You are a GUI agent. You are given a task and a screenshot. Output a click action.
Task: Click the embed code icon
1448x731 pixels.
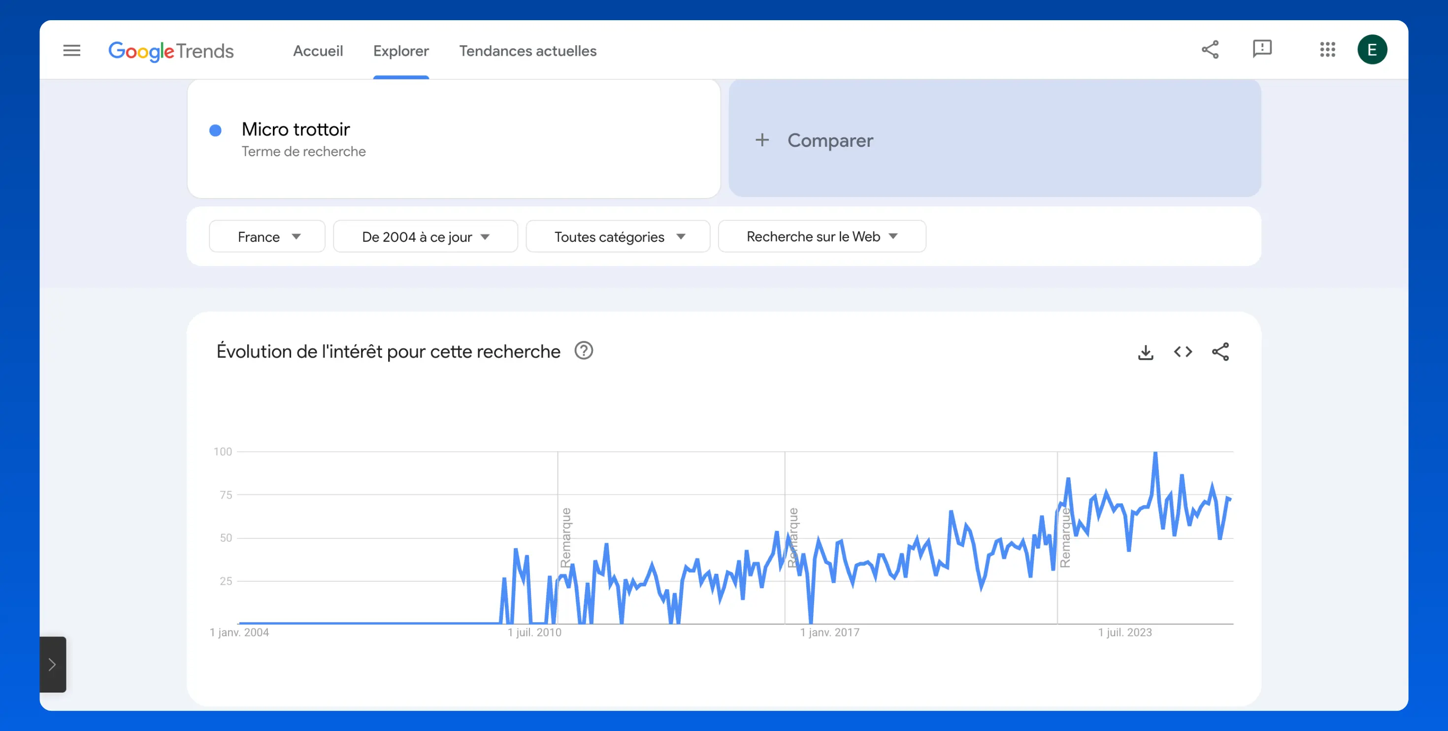(x=1183, y=352)
